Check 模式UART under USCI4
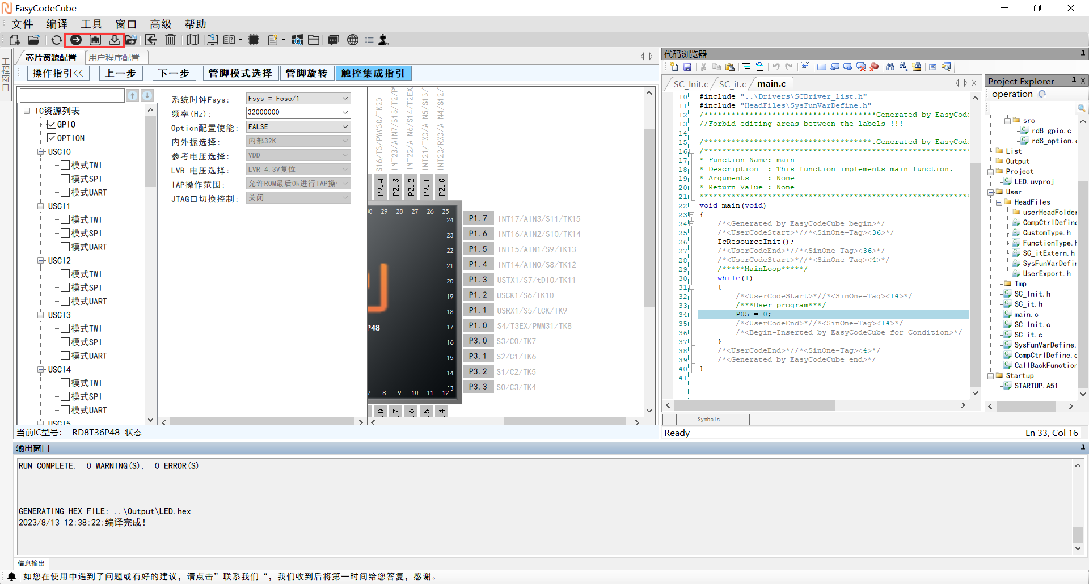Image resolution: width=1089 pixels, height=584 pixels. click(x=65, y=410)
